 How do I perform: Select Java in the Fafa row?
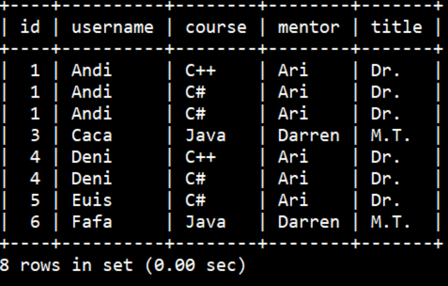(206, 222)
